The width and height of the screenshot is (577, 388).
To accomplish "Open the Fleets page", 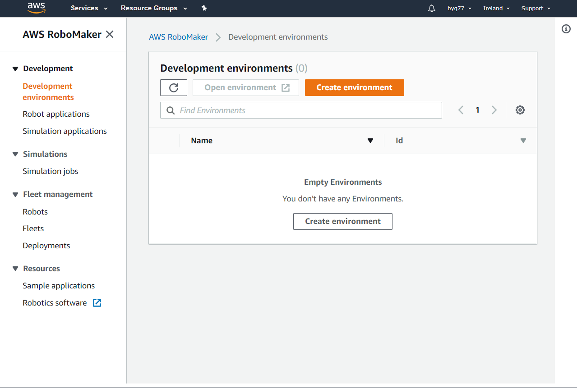I will pos(33,228).
